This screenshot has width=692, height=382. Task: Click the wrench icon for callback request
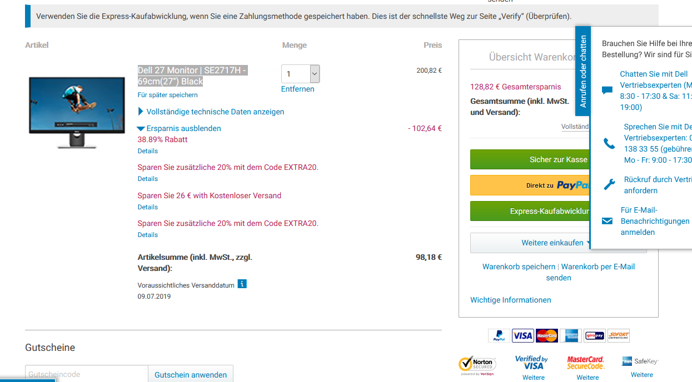pos(609,184)
